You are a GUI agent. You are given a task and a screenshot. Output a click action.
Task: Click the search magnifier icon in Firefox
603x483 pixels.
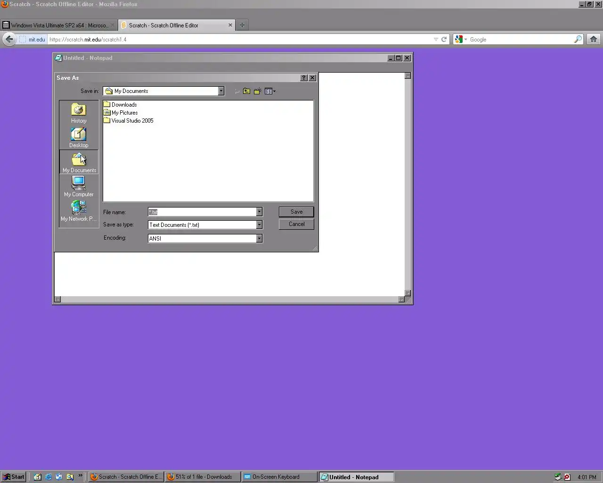578,40
